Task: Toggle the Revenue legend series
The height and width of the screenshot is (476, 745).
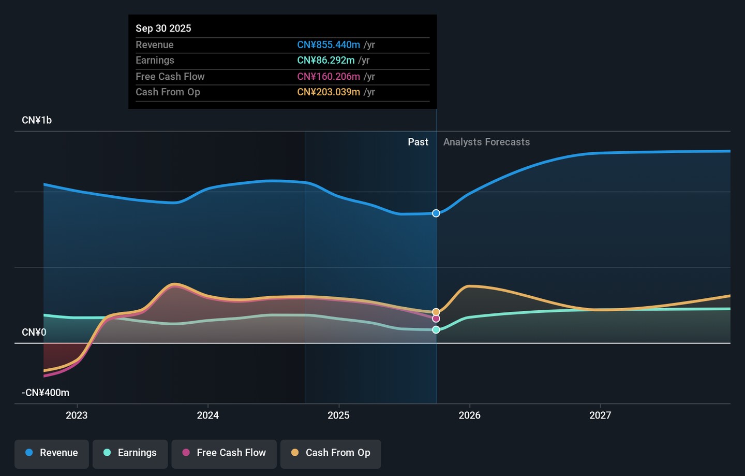Action: tap(52, 454)
